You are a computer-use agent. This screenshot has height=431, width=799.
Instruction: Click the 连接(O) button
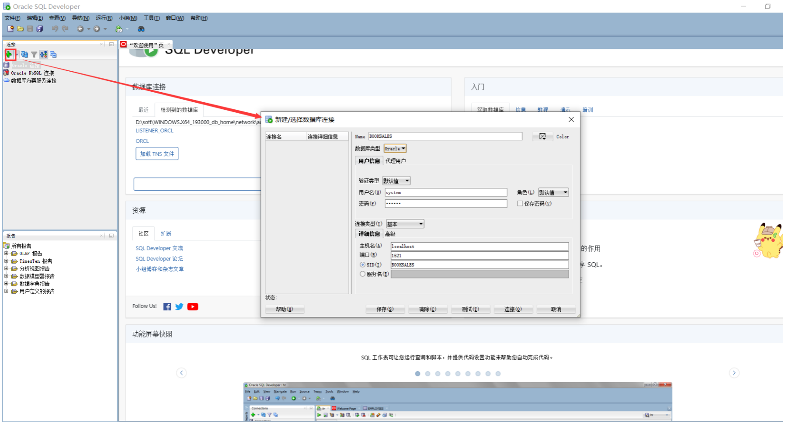(x=513, y=309)
